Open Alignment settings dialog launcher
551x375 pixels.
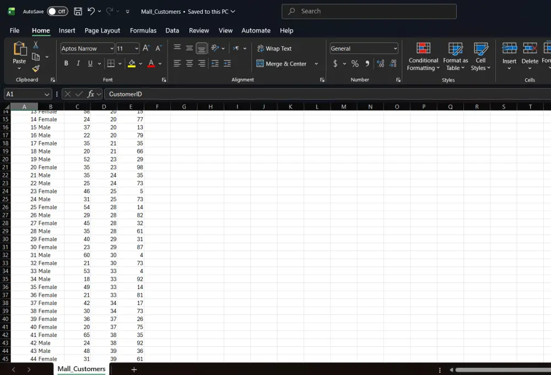322,80
